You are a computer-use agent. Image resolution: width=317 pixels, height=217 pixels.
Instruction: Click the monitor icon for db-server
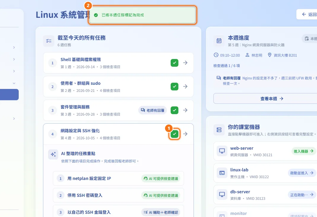(222, 194)
